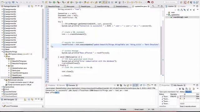Expand the BeautifulThings project's beans package

point(7,59)
